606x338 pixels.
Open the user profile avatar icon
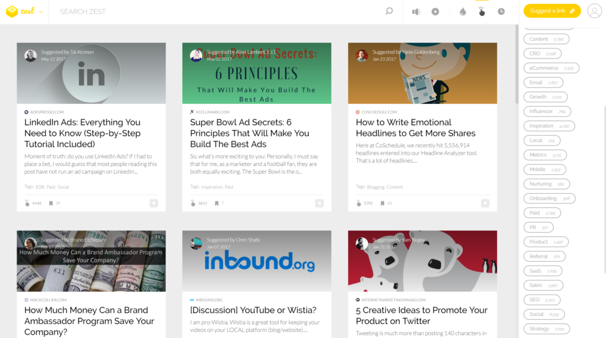click(x=594, y=11)
